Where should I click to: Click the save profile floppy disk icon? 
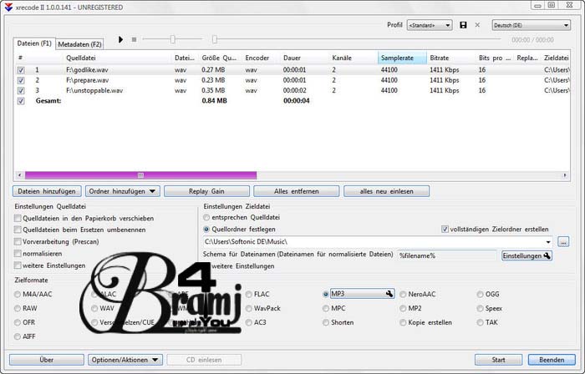click(x=464, y=25)
